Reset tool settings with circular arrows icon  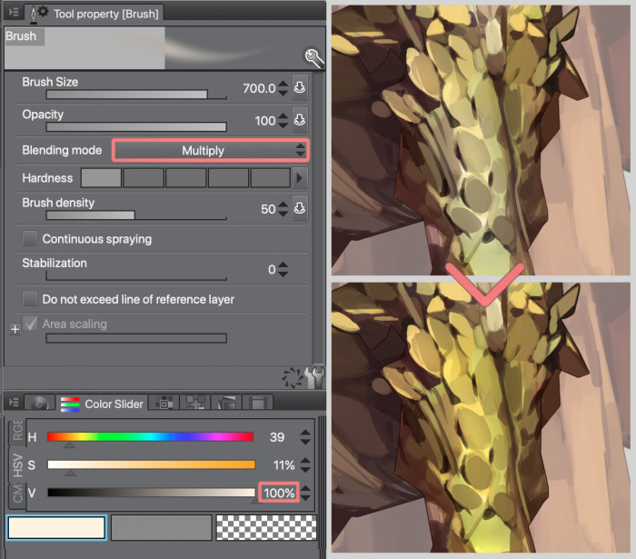293,376
